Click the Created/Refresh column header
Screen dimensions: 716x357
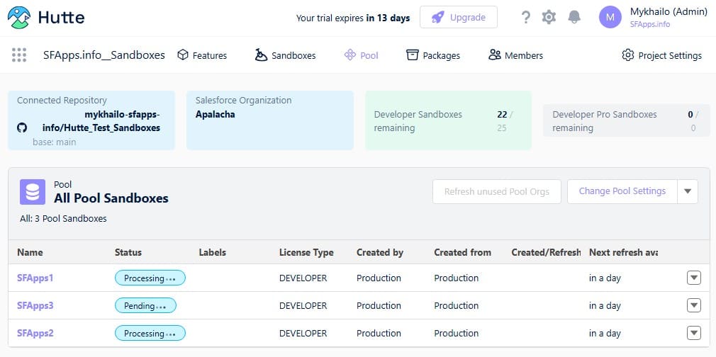[546, 252]
